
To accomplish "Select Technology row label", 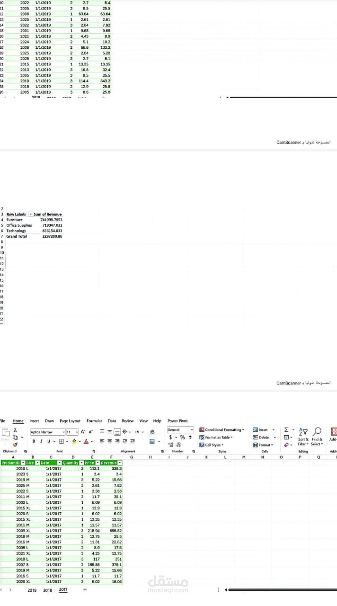I will 16,231.
